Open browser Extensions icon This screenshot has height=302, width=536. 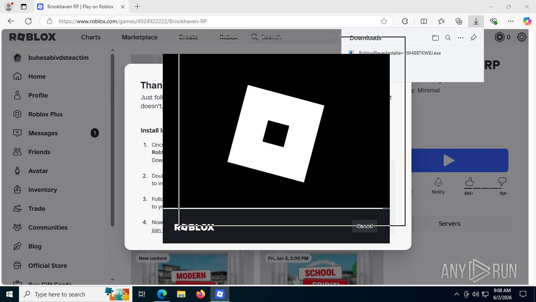405,21
